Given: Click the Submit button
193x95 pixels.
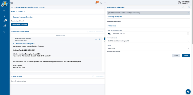Looking at the screenshot, I should tap(186, 56).
